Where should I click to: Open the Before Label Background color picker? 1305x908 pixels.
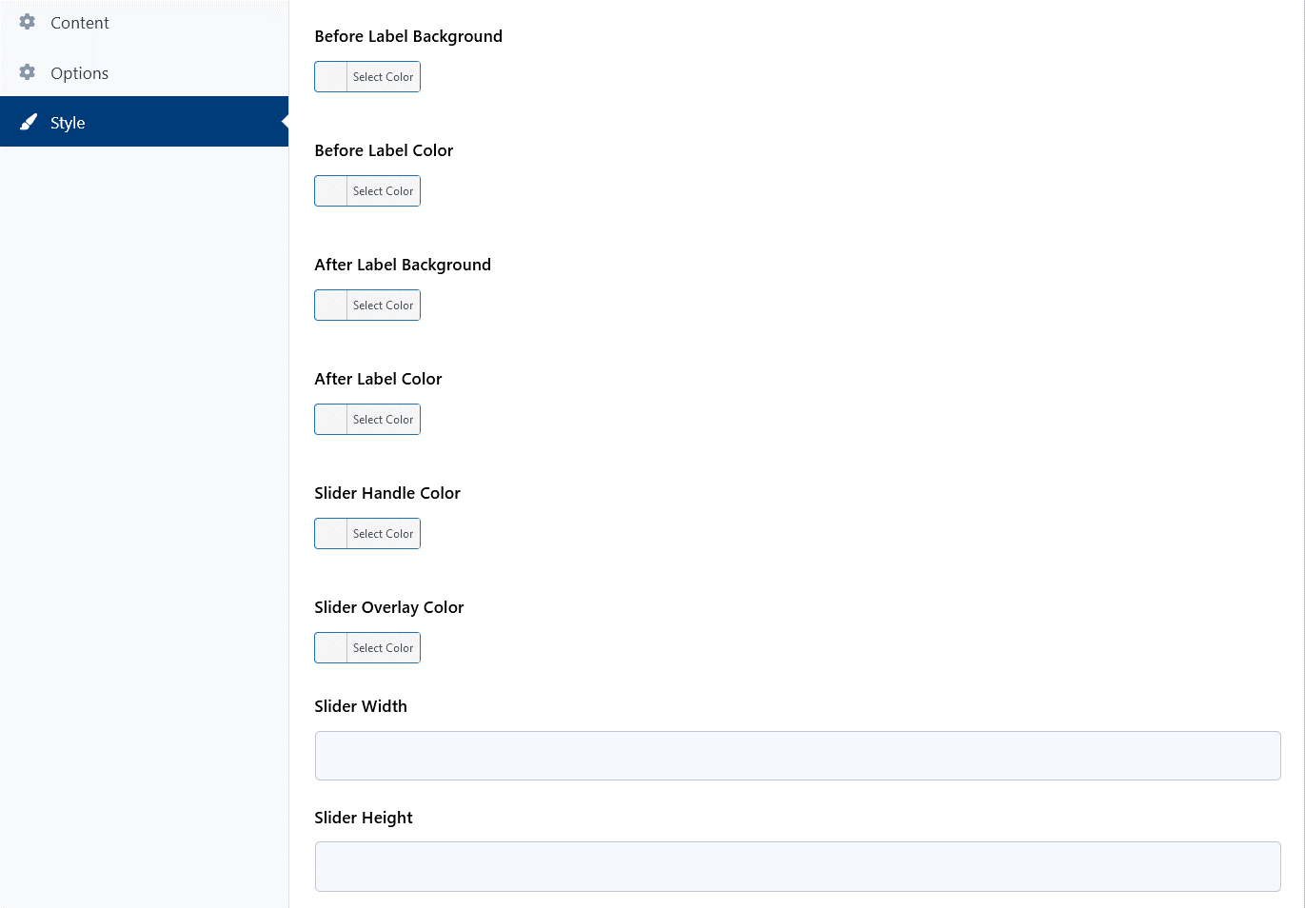[x=383, y=76]
